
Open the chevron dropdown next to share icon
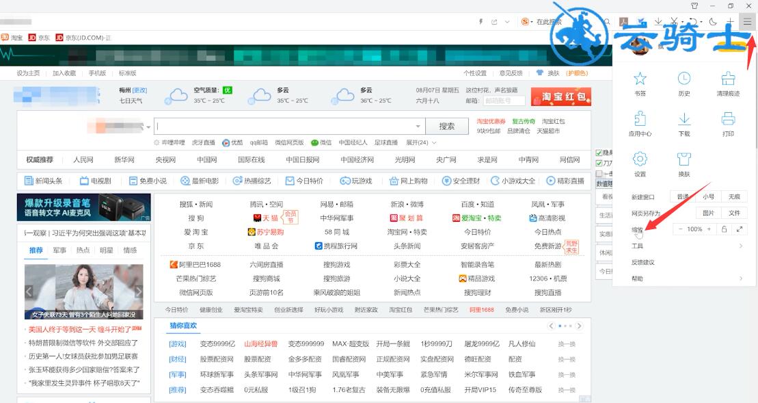(507, 22)
